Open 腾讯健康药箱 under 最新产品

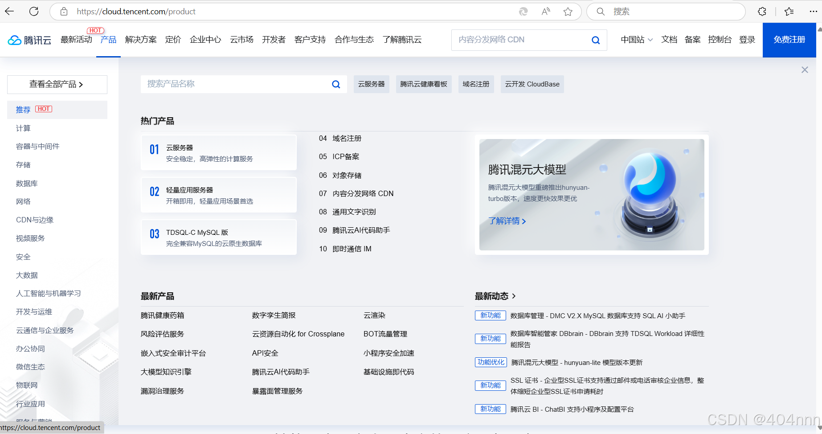162,315
